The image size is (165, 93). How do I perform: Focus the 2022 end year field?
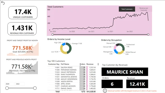[x=20, y=84]
